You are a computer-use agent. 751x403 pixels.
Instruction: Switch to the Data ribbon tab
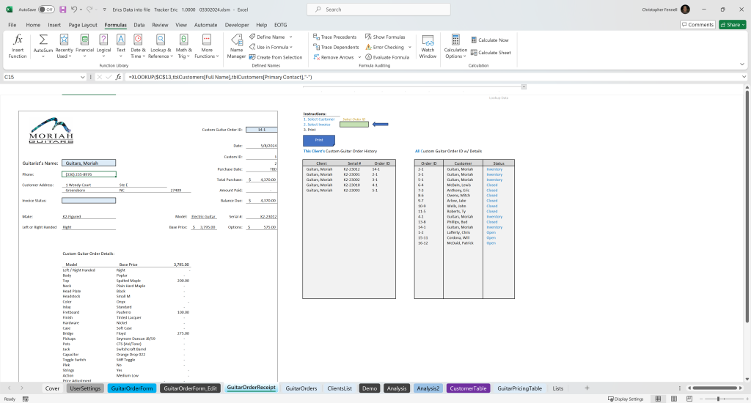pyautogui.click(x=139, y=25)
